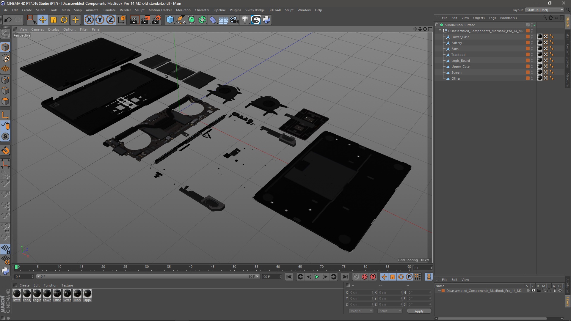Select the Logic_Board object
571x321 pixels.
point(460,61)
